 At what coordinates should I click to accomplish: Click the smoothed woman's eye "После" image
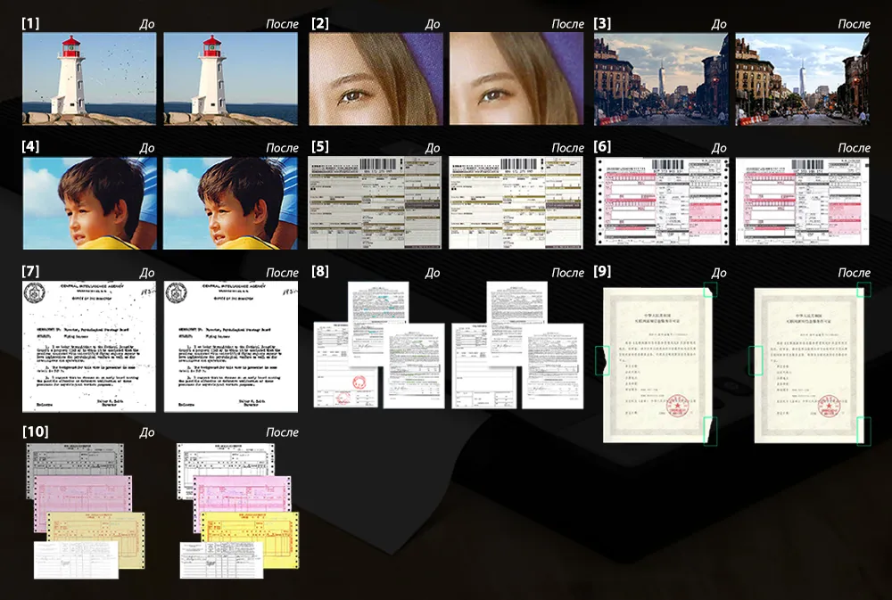click(516, 79)
